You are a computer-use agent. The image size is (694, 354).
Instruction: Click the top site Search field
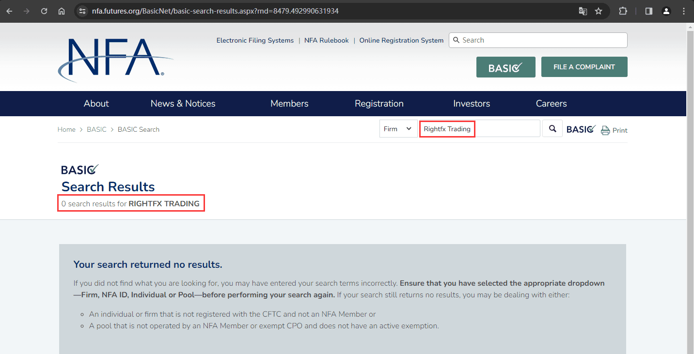coord(538,40)
